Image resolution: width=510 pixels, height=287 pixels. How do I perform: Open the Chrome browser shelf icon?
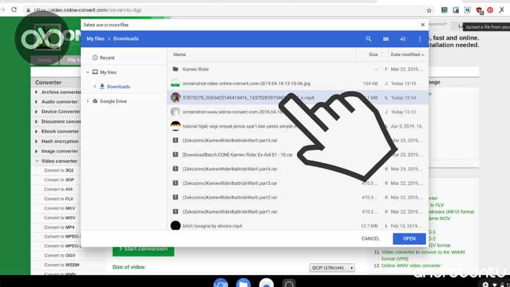221,284
